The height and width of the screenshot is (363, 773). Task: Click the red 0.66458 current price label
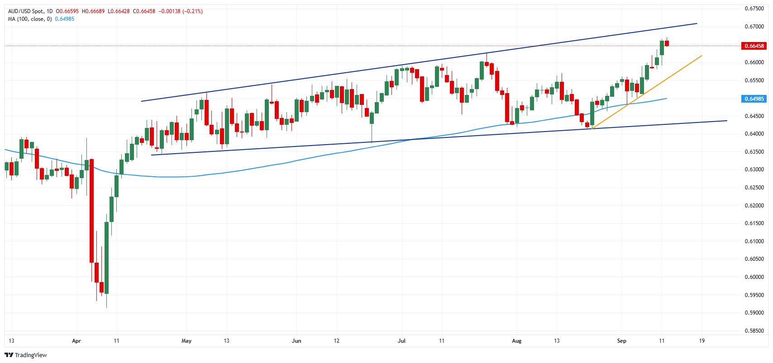(754, 46)
